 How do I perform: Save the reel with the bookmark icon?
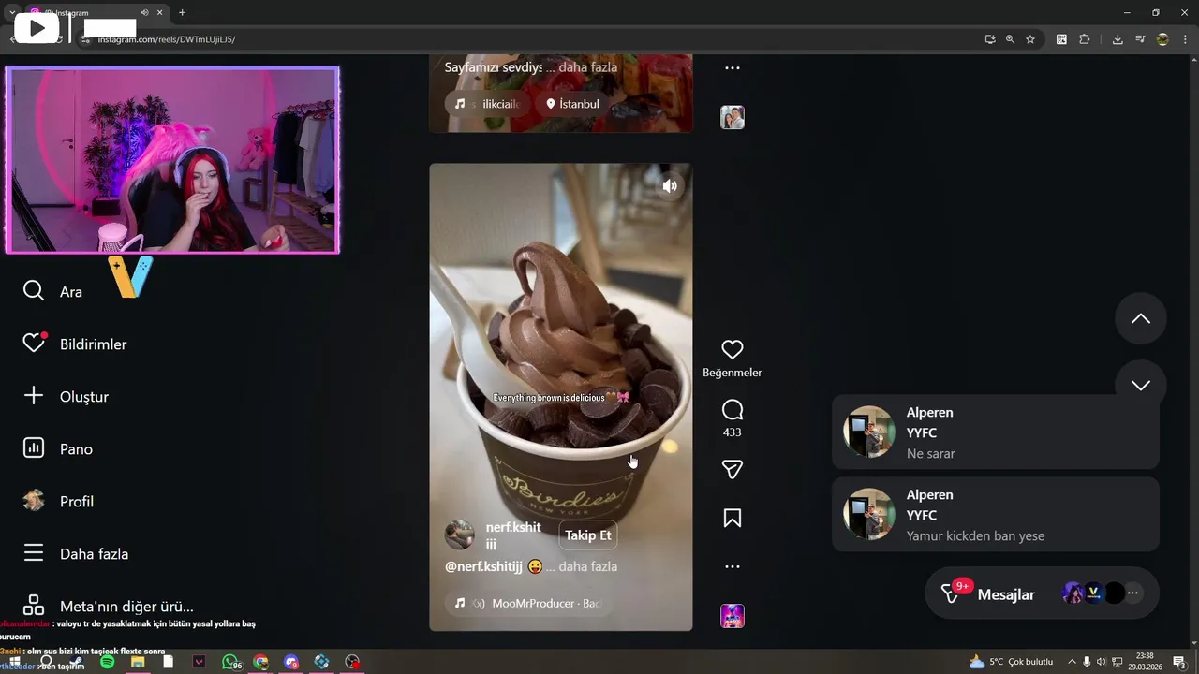(x=733, y=518)
